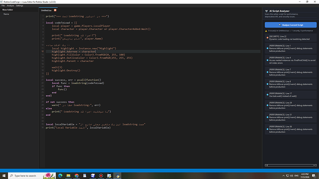319x179 pixels.
Task: Click the volume icon in system tray
Action: pyautogui.click(x=292, y=176)
